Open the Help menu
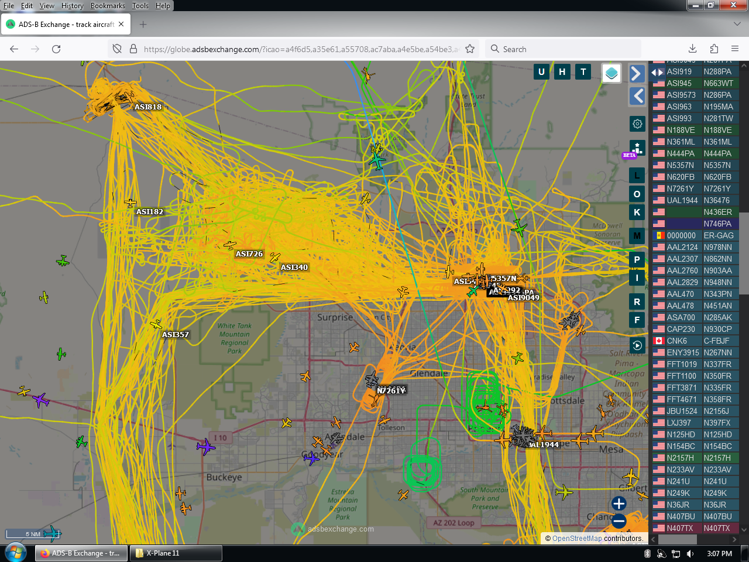This screenshot has width=749, height=562. [x=163, y=6]
